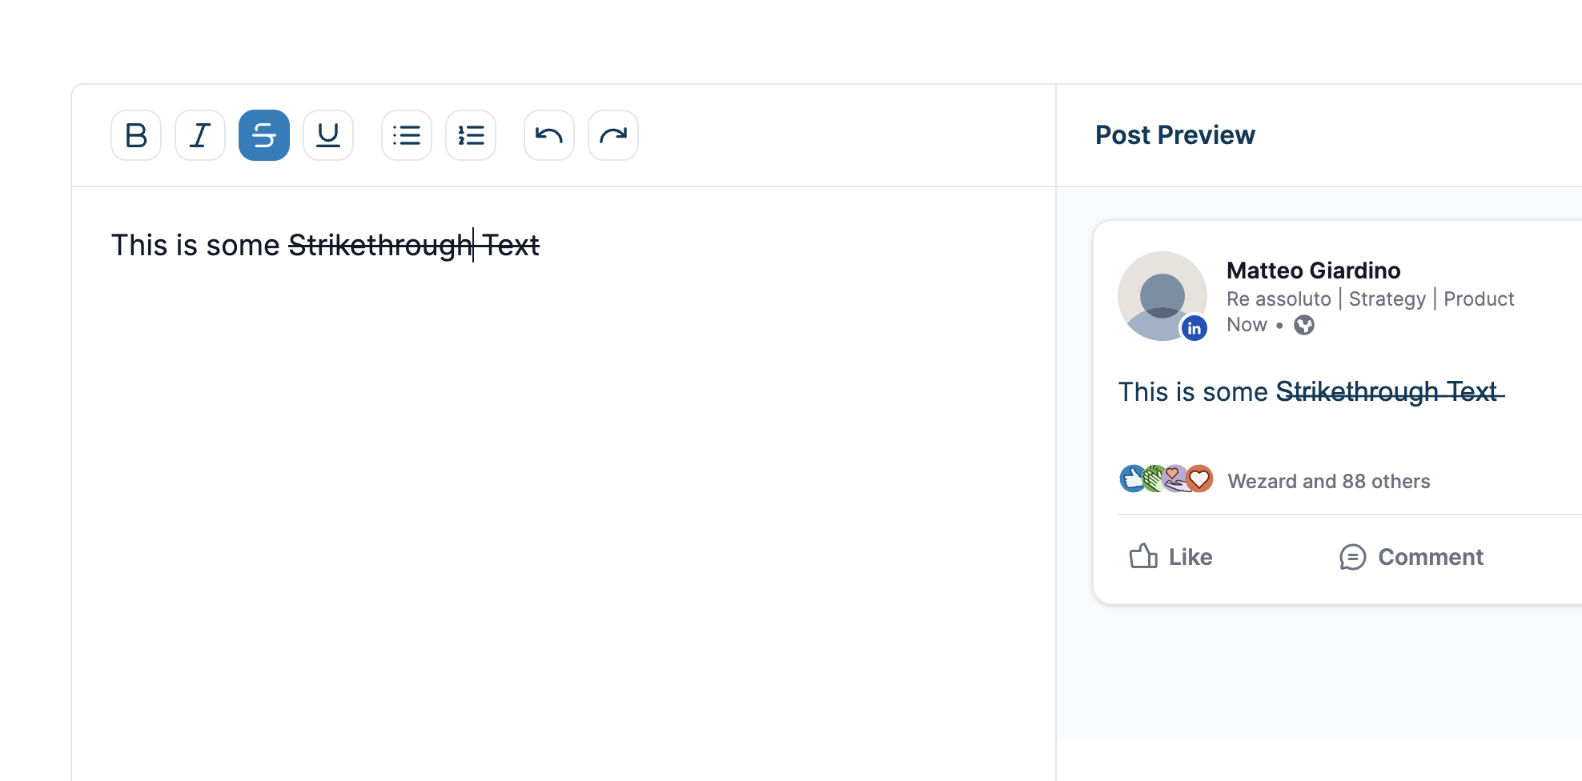This screenshot has height=781, width=1582.
Task: Click the globe post-visibility icon
Action: point(1303,325)
